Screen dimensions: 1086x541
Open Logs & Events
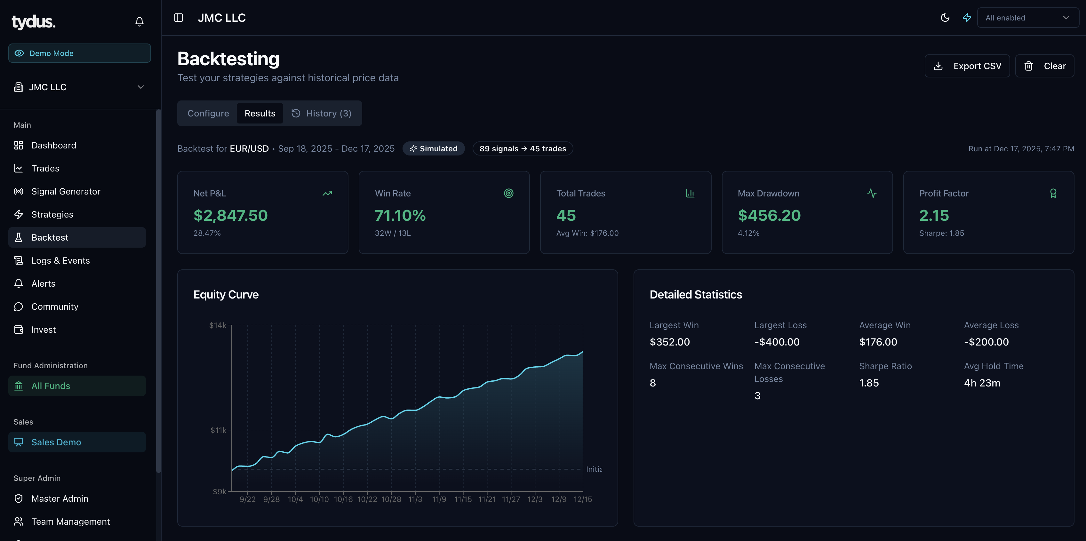(61, 260)
